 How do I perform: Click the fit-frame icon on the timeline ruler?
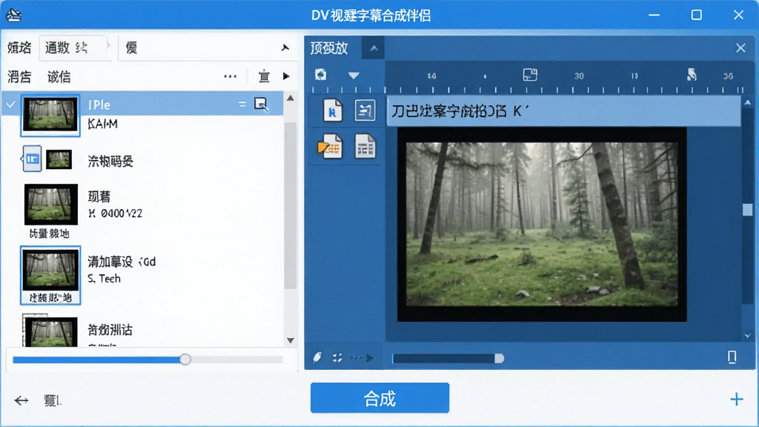(x=530, y=75)
